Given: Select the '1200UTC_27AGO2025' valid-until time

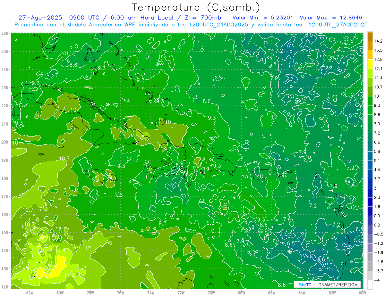Looking at the screenshot, I should tap(338, 25).
